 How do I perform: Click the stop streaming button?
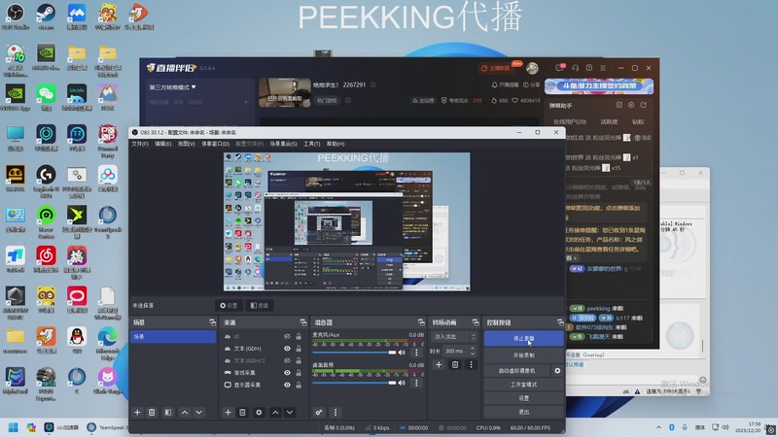click(x=523, y=338)
